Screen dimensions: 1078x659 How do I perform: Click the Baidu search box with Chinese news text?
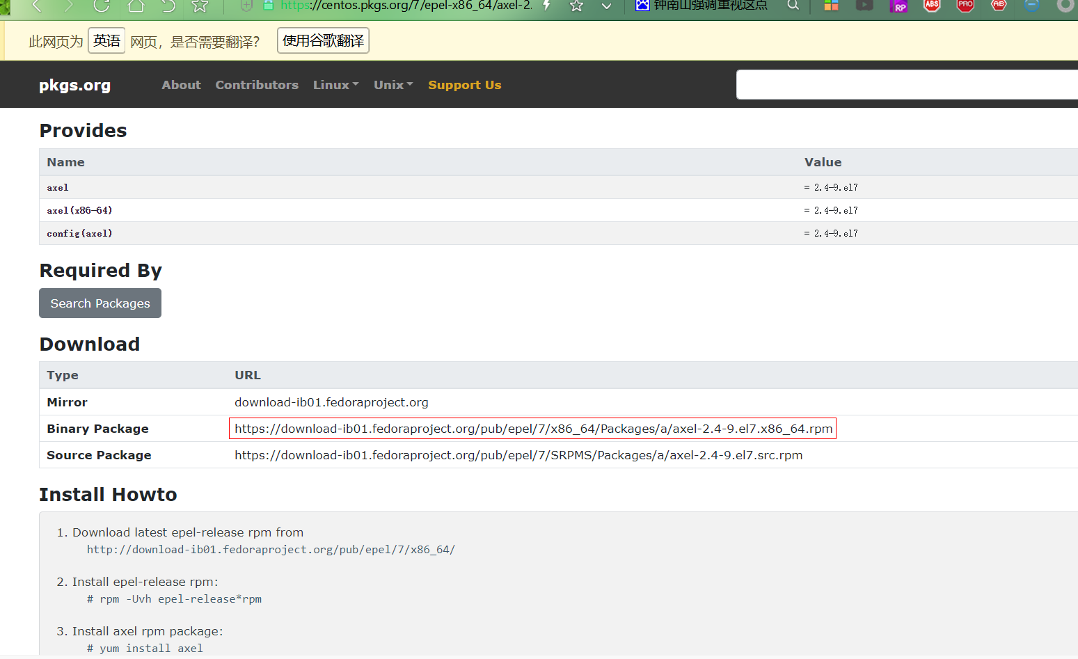tap(711, 6)
